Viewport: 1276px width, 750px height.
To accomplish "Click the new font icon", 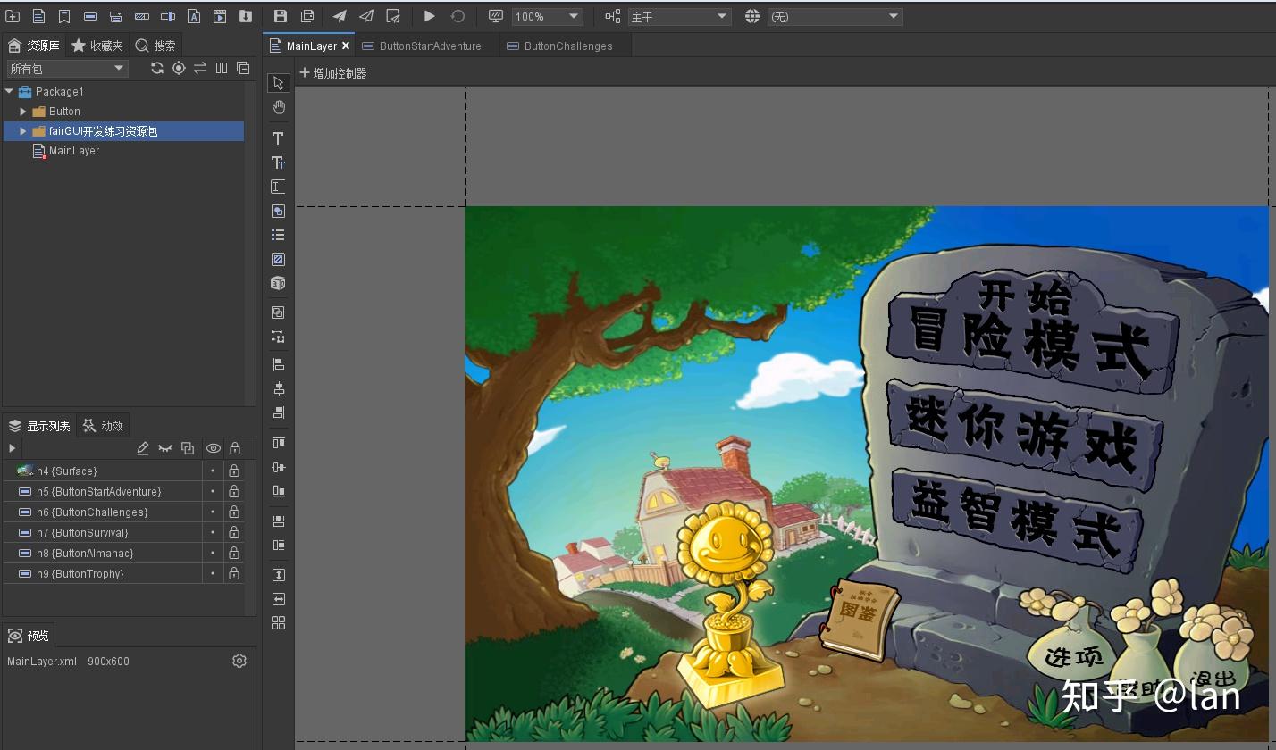I will 193,16.
